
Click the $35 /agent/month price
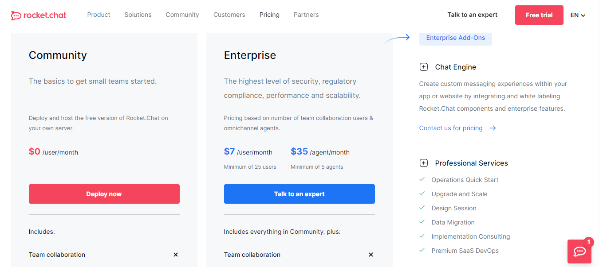[x=320, y=152]
